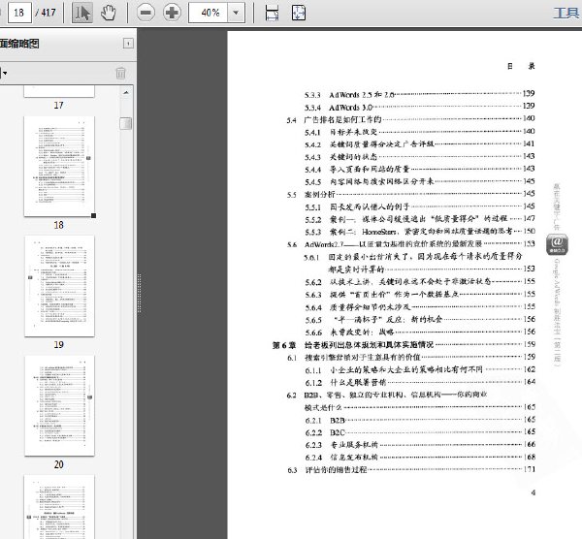Click the thumbnail label 19
This screenshot has width=582, height=539.
pos(58,345)
